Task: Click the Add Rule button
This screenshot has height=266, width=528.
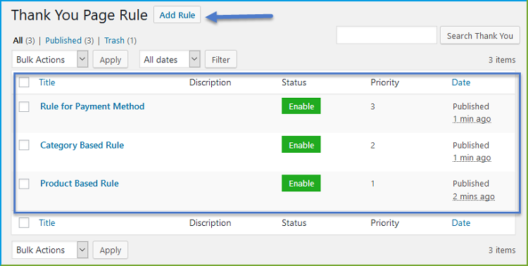Action: point(177,15)
